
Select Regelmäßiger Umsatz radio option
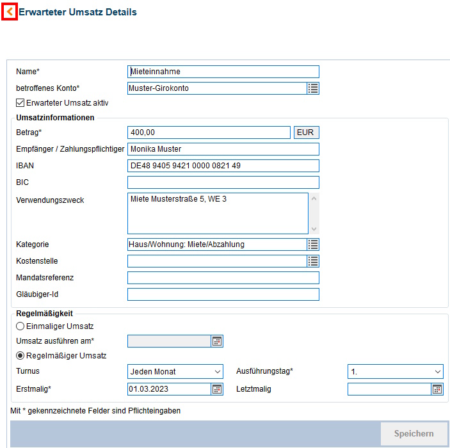click(20, 356)
